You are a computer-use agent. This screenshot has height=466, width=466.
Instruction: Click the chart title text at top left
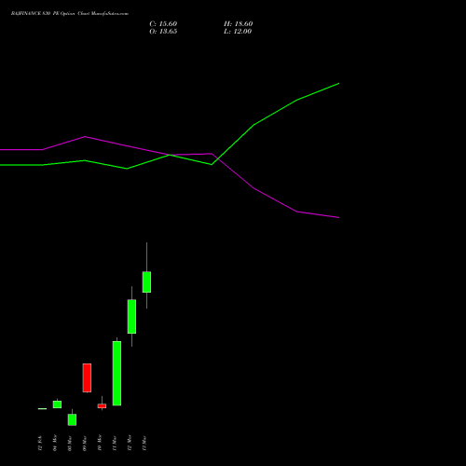click(x=70, y=14)
